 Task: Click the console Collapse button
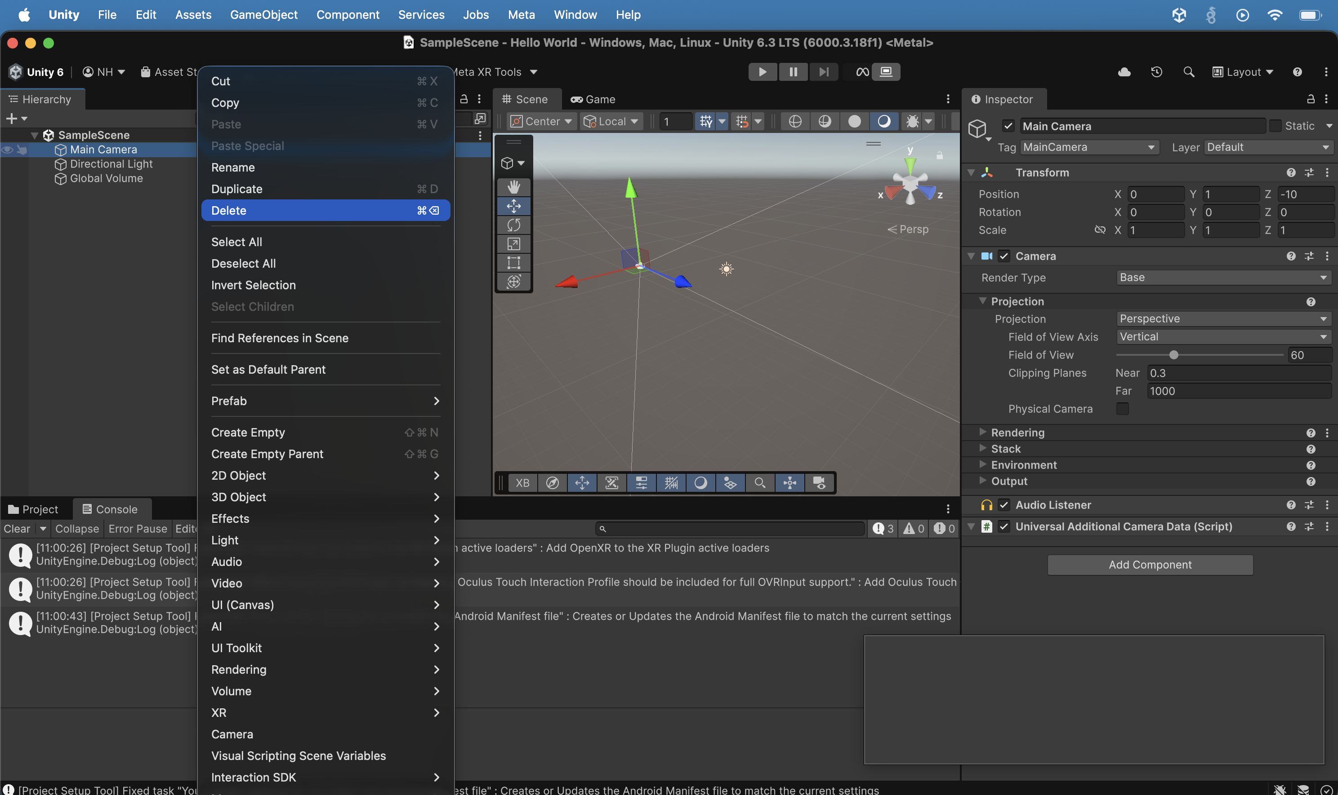77,529
